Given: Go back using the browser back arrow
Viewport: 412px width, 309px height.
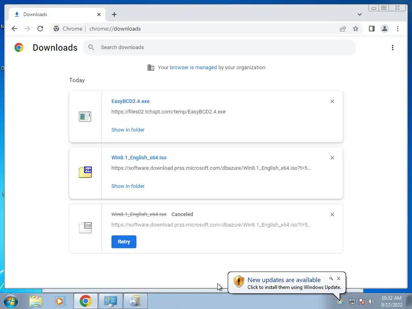Looking at the screenshot, I should click(x=14, y=29).
